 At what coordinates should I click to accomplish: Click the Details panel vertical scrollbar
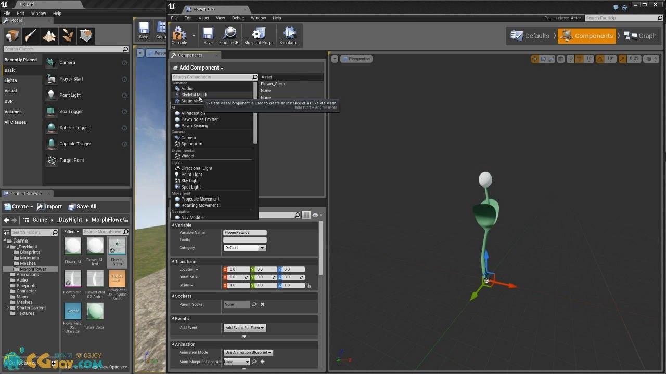[321, 247]
